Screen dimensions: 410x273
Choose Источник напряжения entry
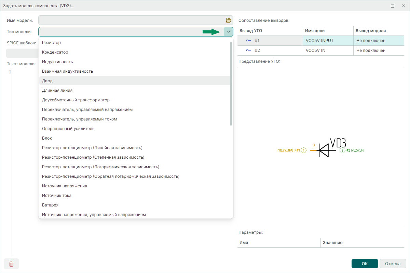tap(64, 186)
